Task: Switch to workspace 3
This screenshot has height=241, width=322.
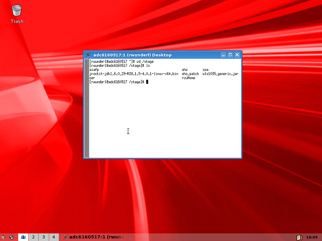Action: tap(44, 237)
